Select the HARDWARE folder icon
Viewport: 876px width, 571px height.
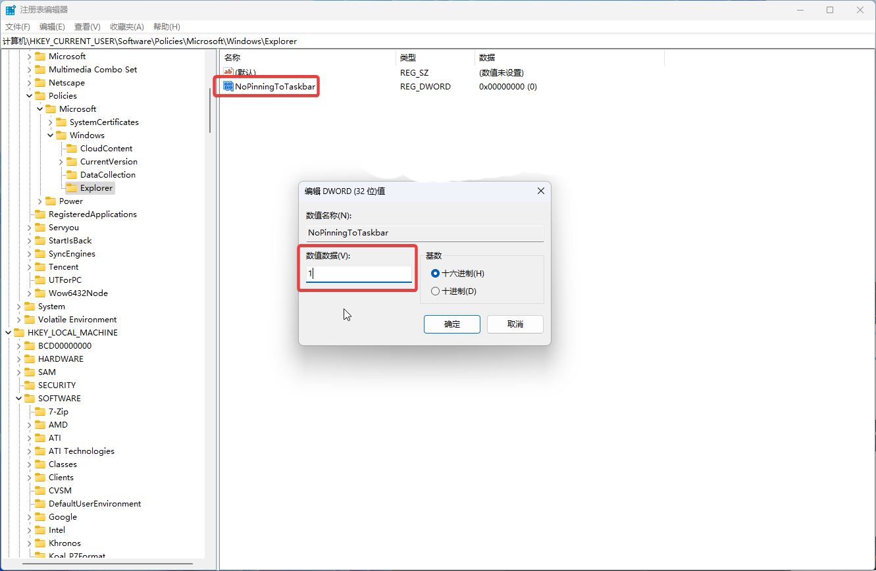coord(30,359)
